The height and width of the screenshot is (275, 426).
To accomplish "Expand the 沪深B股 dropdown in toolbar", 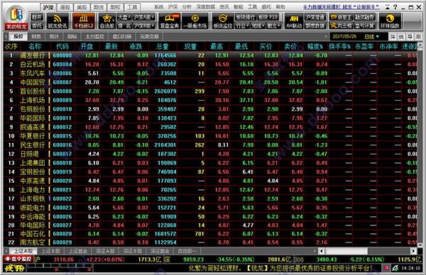I will tap(144, 26).
